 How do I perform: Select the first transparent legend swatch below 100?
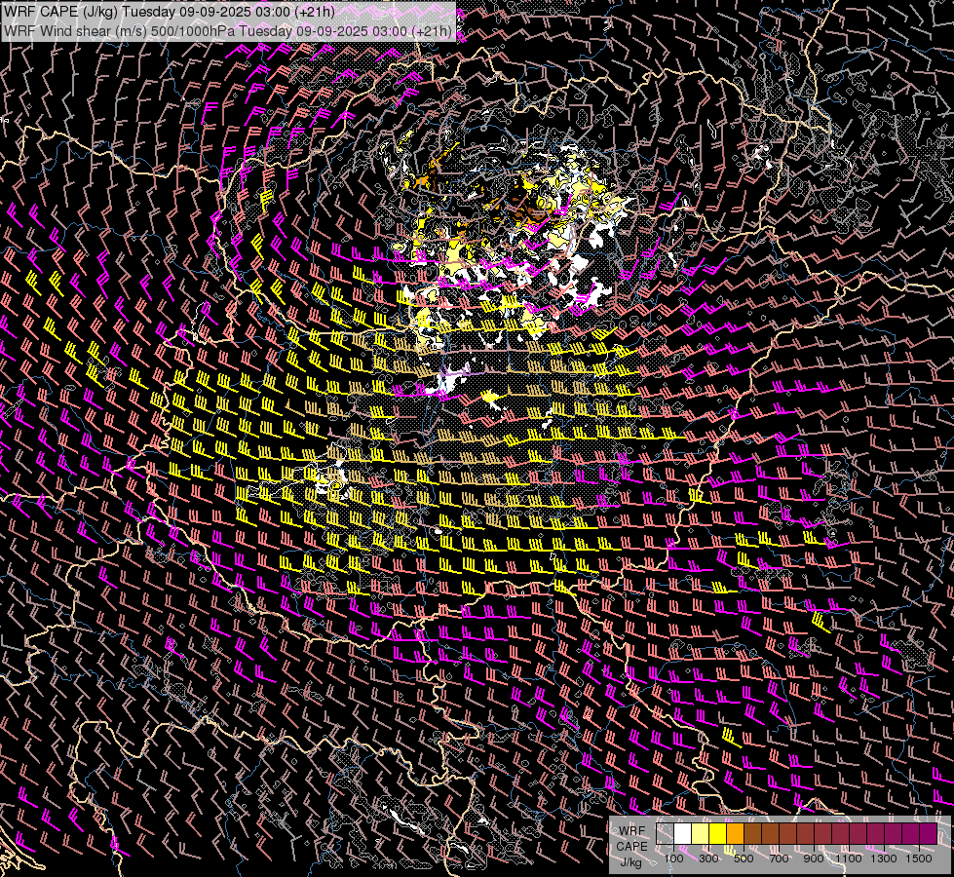click(x=665, y=834)
